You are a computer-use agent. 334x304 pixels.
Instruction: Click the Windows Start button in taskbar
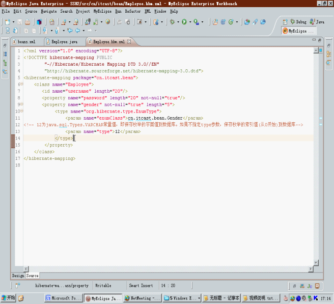[x=9, y=298]
